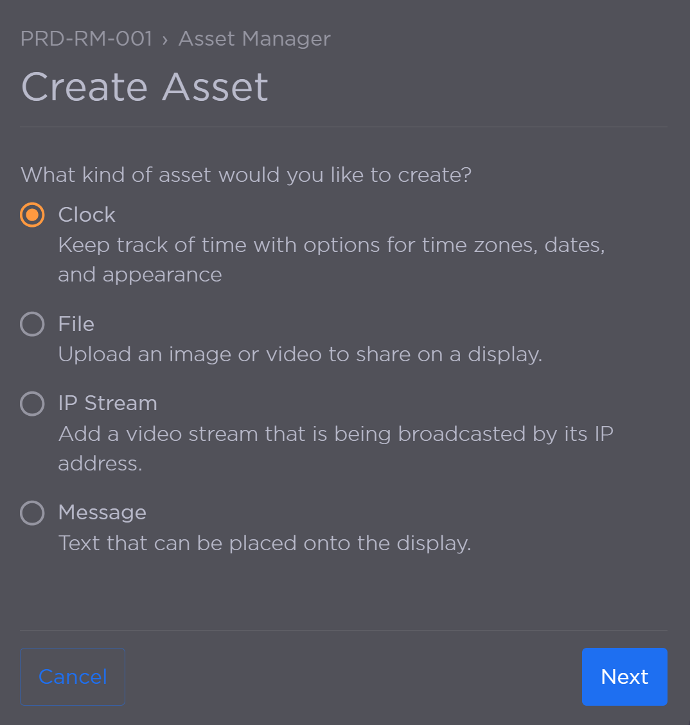Image resolution: width=690 pixels, height=725 pixels.
Task: Select the Clock asset type
Action: (x=31, y=215)
